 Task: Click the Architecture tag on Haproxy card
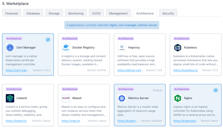pos(126,38)
